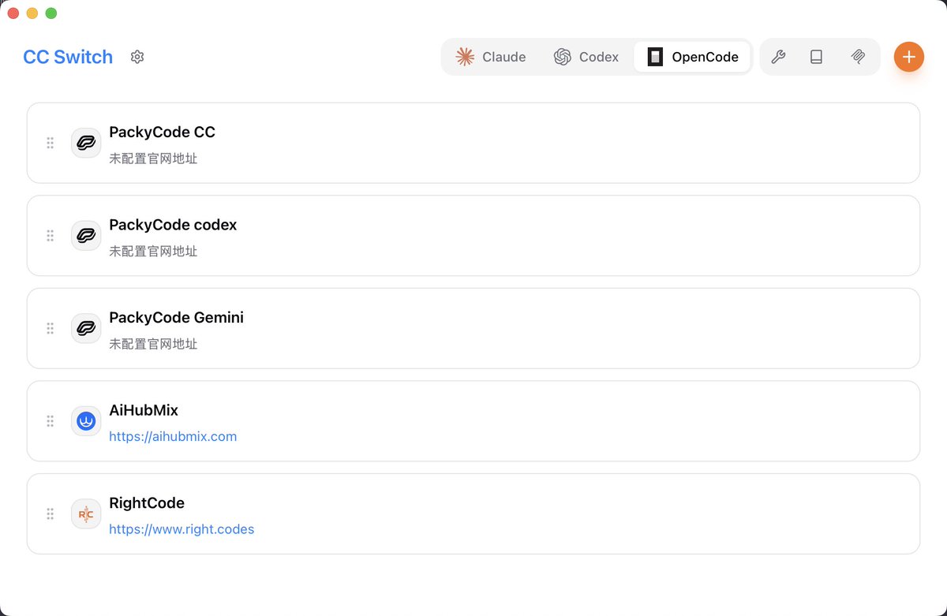Click the PackyCode codex drag handle
The width and height of the screenshot is (947, 616).
[x=50, y=236]
